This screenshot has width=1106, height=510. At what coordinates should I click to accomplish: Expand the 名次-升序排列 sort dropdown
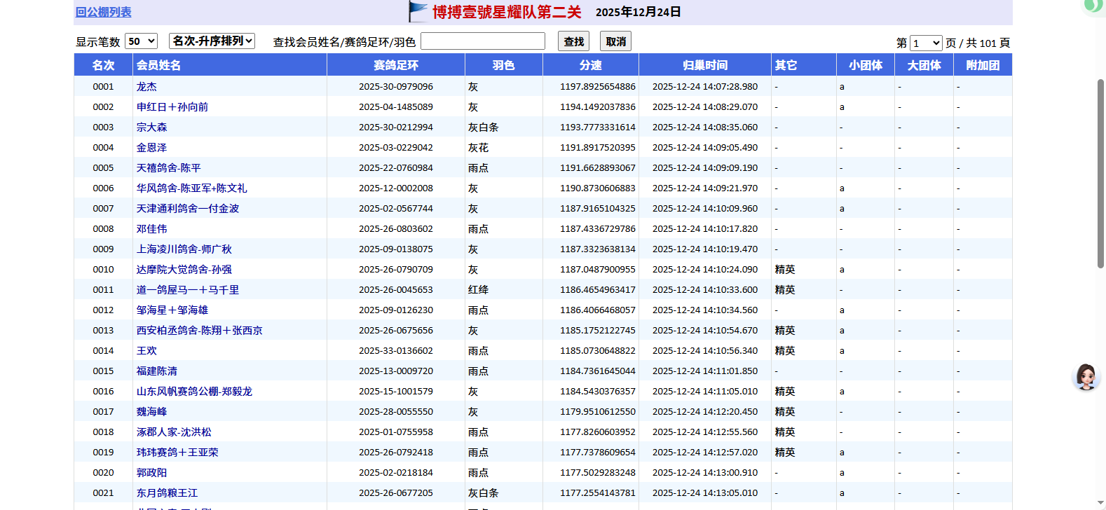coord(212,41)
